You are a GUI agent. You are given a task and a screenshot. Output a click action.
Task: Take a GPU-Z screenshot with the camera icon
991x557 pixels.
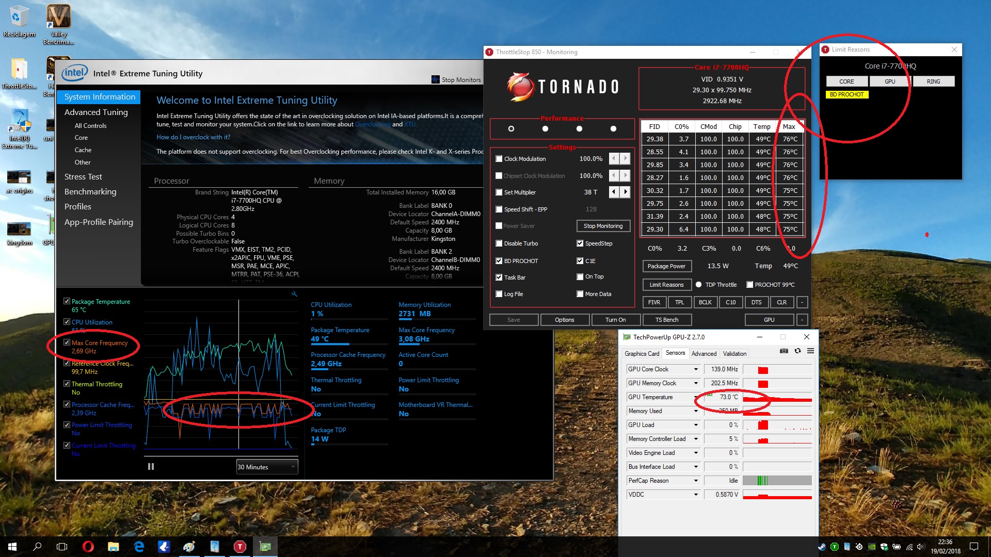click(x=784, y=351)
